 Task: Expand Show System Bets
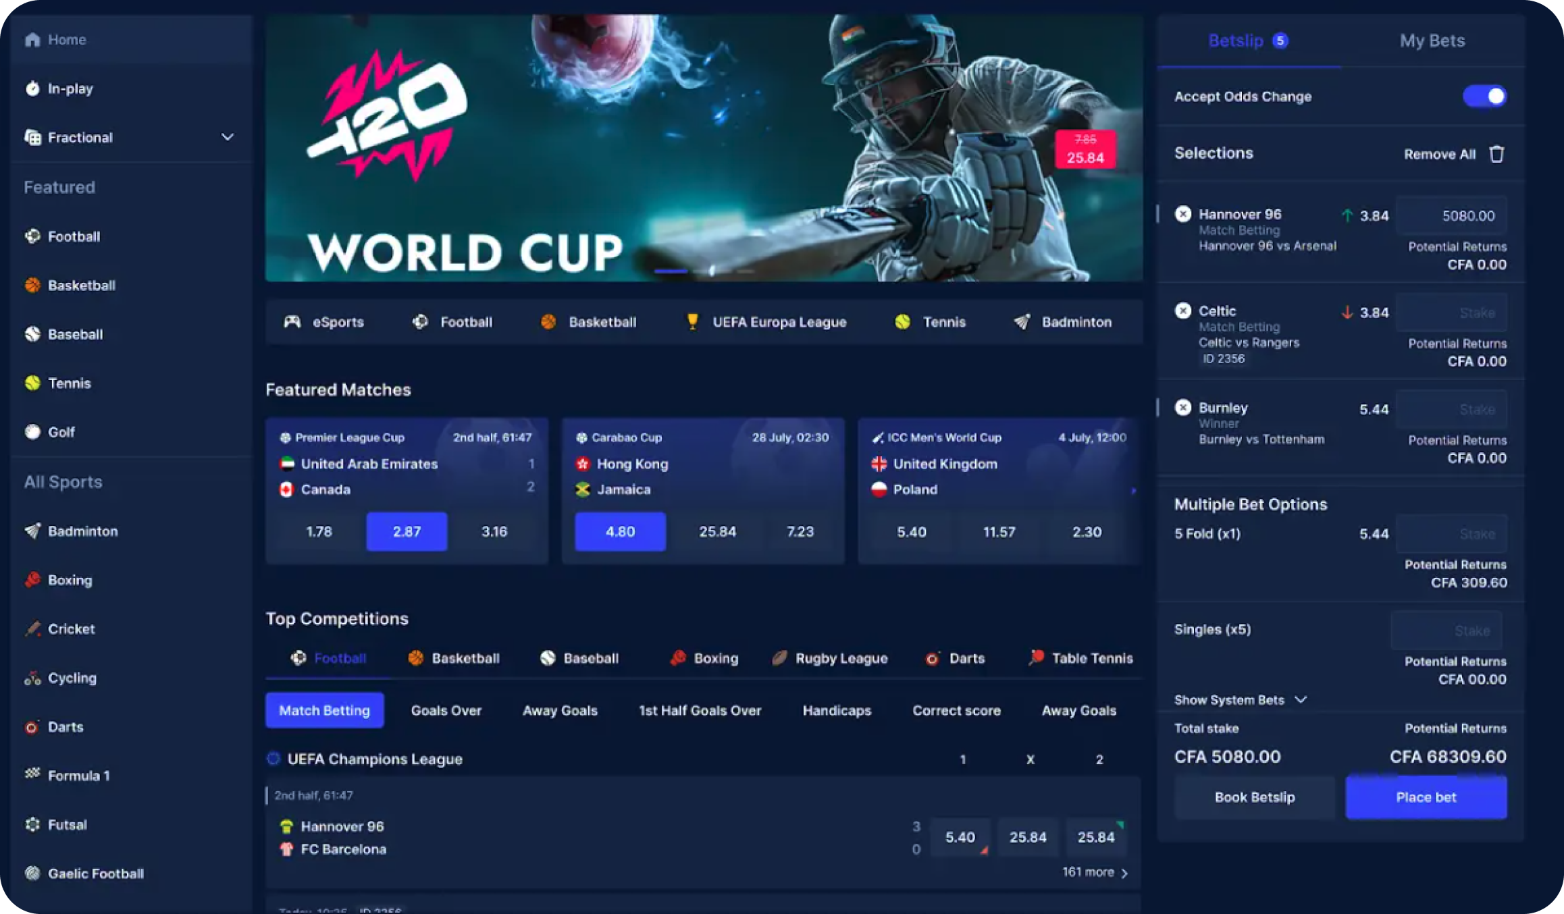point(1240,700)
